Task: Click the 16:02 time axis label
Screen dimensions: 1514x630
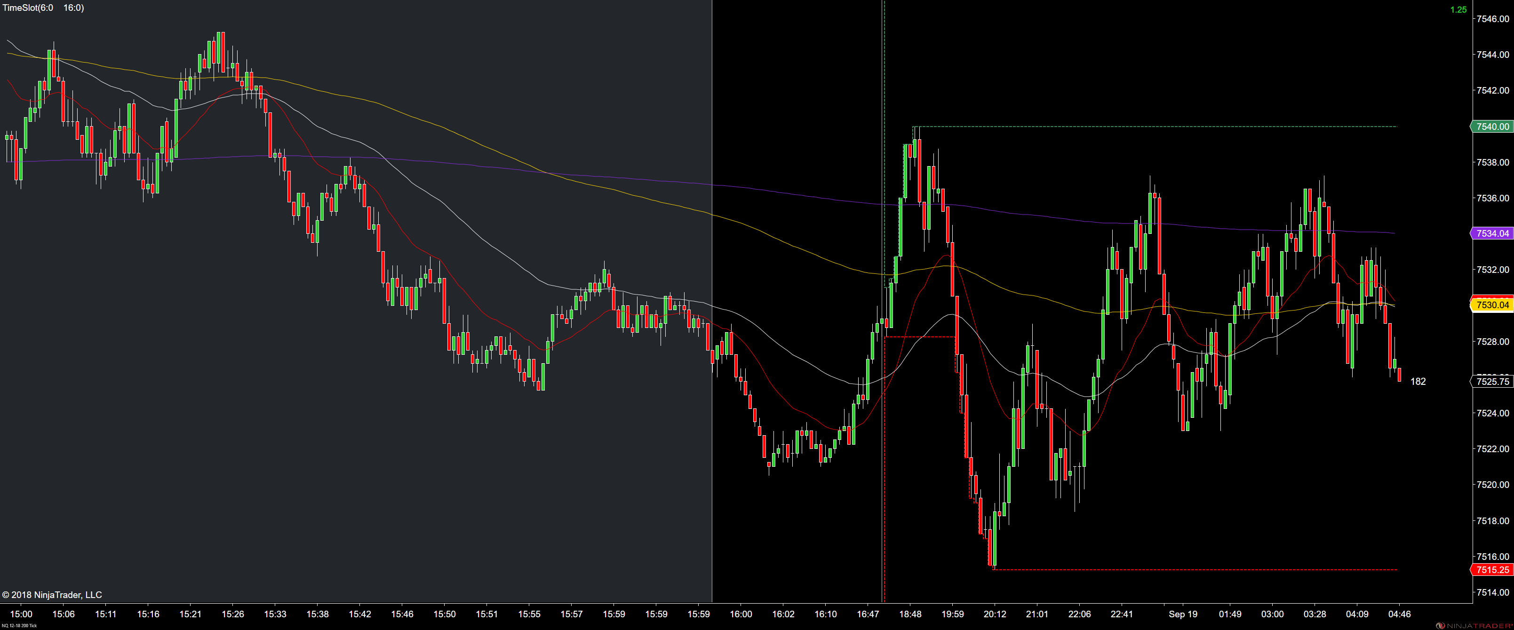Action: [x=783, y=614]
